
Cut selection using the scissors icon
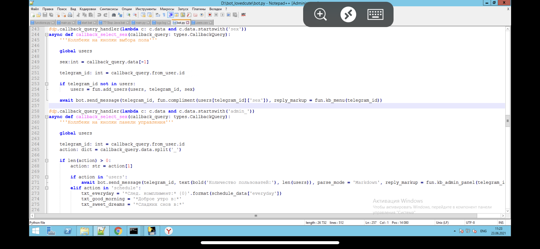click(78, 15)
